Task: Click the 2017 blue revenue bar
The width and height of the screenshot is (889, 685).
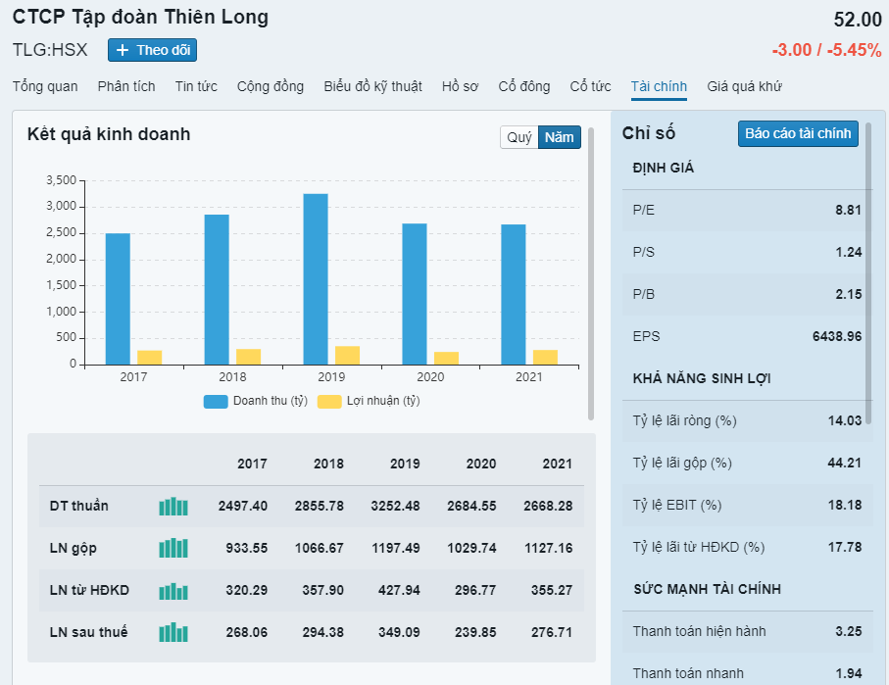Action: pos(118,299)
